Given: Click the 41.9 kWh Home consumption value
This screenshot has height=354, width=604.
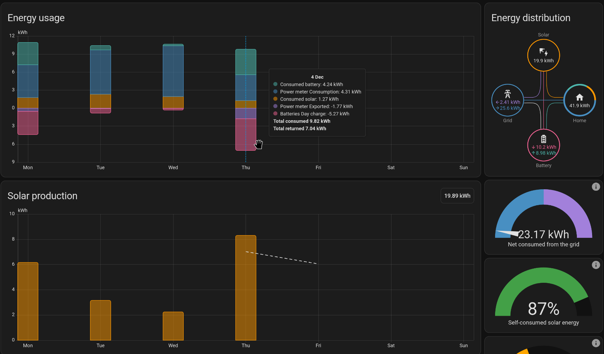Looking at the screenshot, I should pyautogui.click(x=579, y=106).
